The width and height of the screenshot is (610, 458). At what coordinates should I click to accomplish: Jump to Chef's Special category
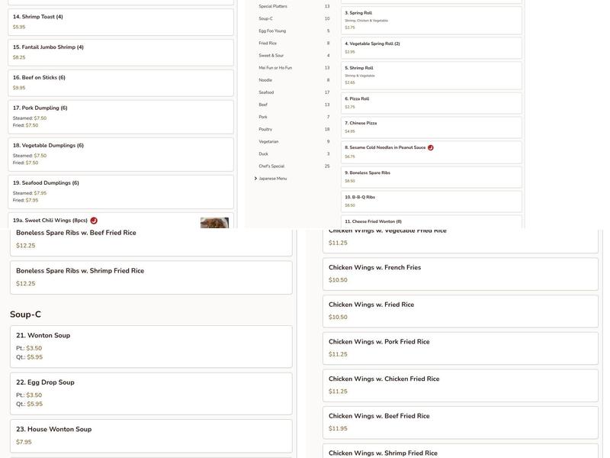coord(271,166)
